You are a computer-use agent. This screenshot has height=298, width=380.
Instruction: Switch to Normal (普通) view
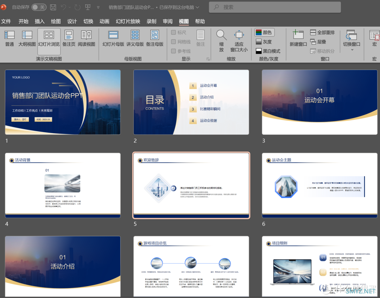point(9,39)
